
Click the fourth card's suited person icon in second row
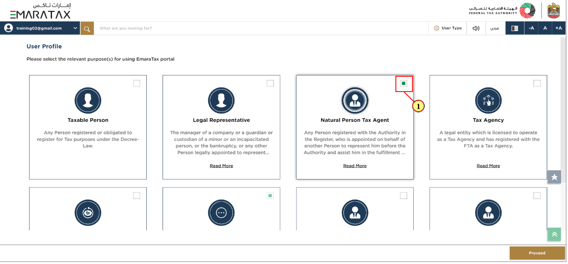click(x=488, y=213)
